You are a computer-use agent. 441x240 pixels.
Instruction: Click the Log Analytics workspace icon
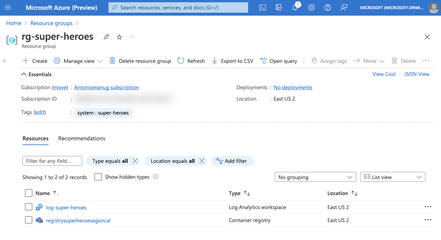[39, 207]
